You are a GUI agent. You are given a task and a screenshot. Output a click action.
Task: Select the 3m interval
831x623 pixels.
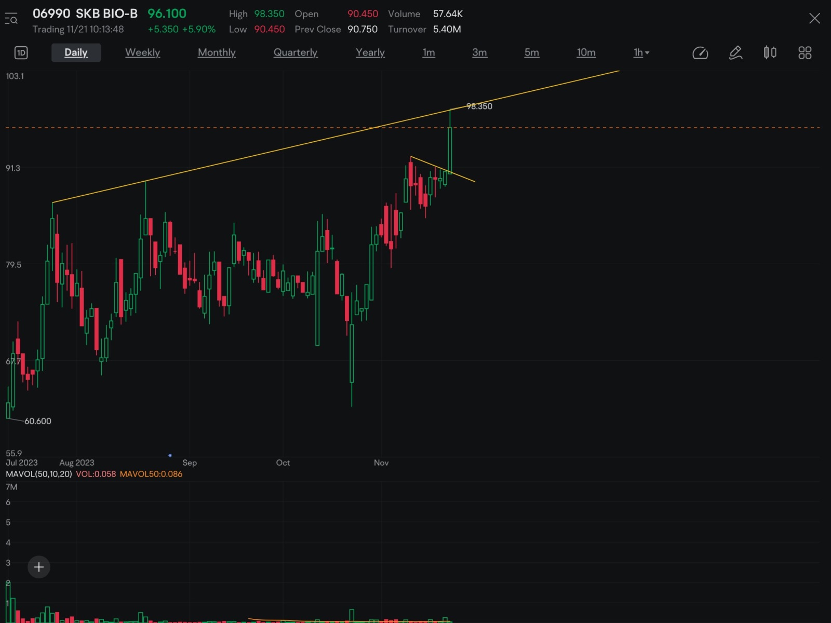[479, 52]
